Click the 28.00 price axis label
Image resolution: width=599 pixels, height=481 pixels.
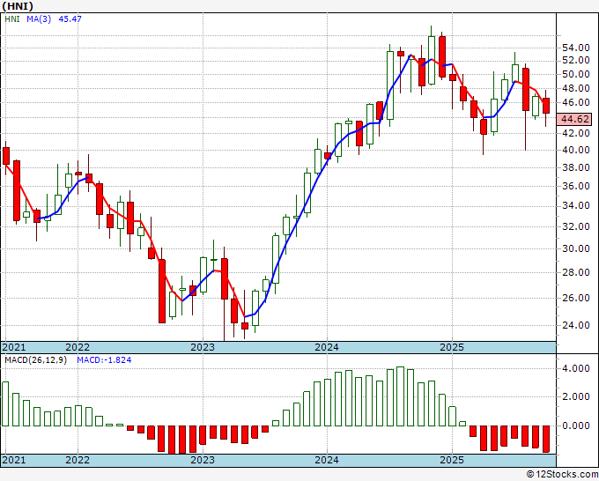576,272
